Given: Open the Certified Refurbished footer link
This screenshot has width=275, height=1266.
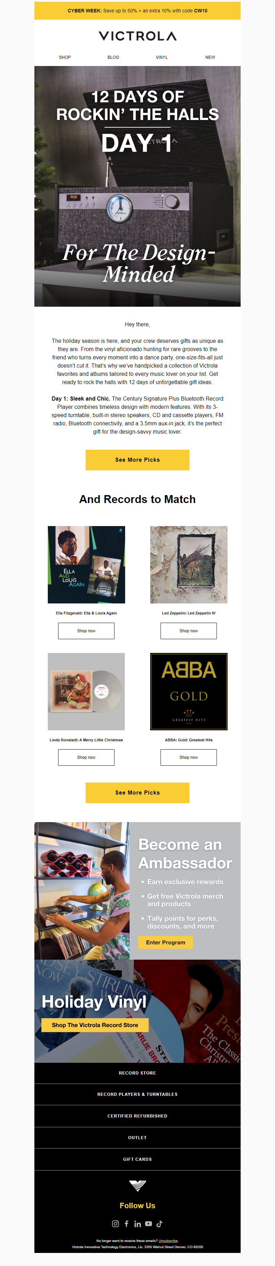Looking at the screenshot, I should pyautogui.click(x=137, y=1116).
